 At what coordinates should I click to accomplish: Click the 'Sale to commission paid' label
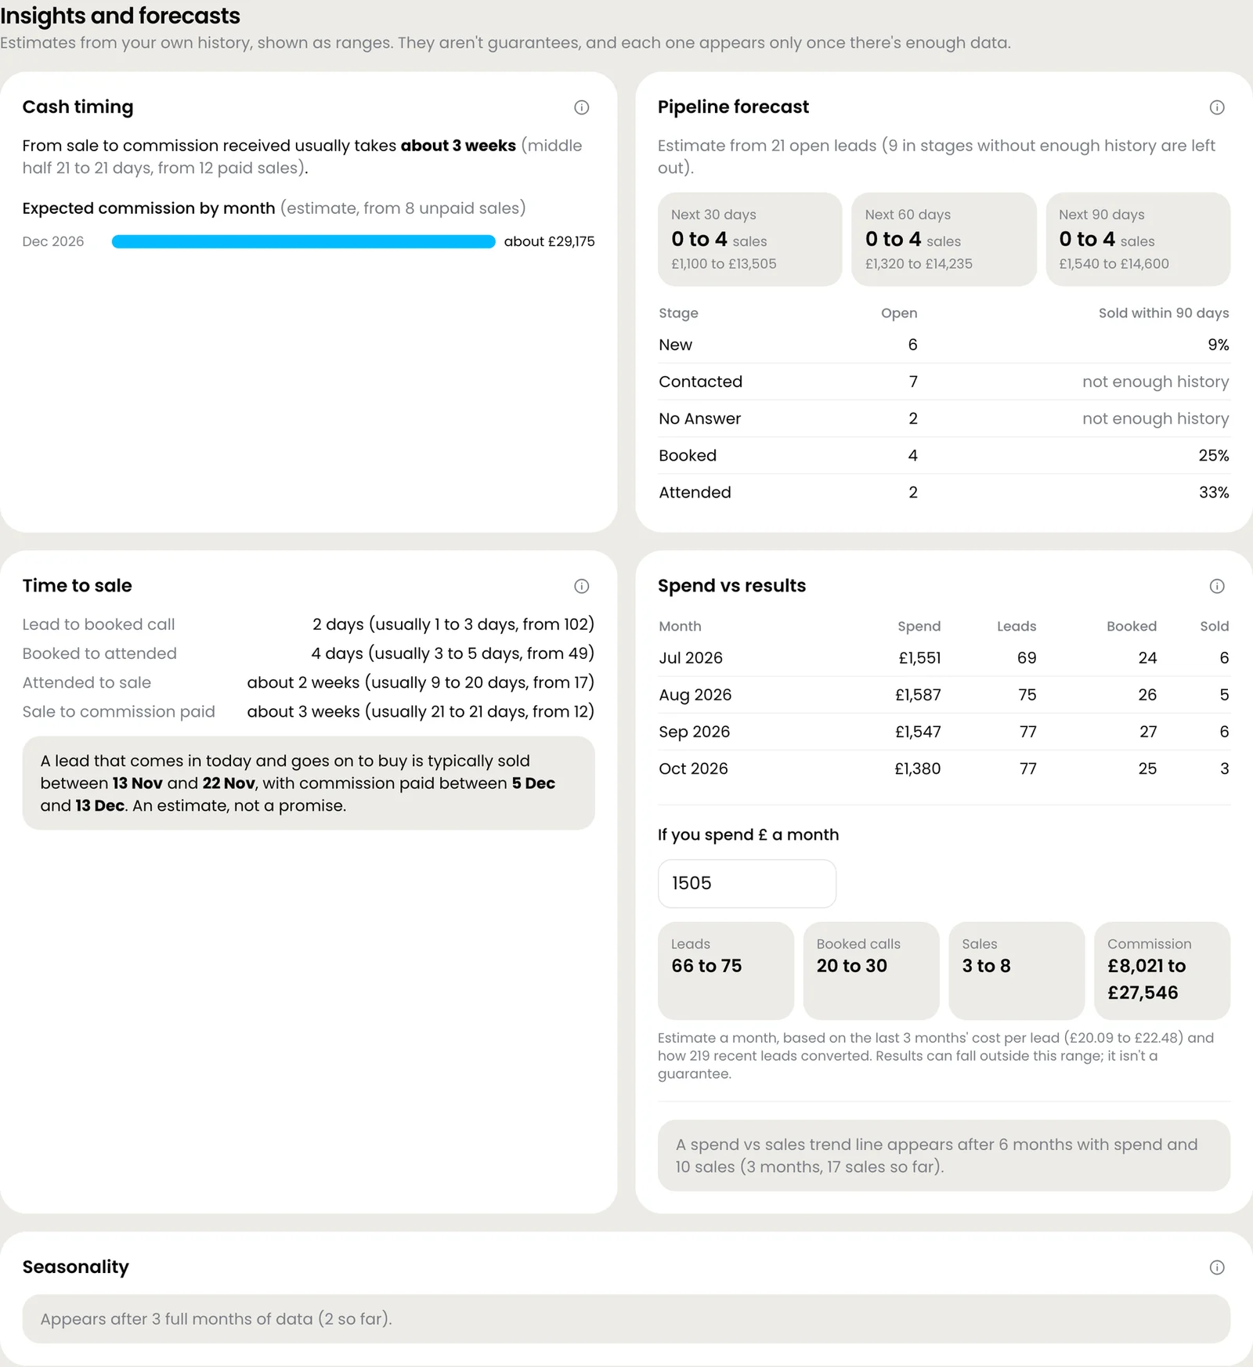click(118, 711)
